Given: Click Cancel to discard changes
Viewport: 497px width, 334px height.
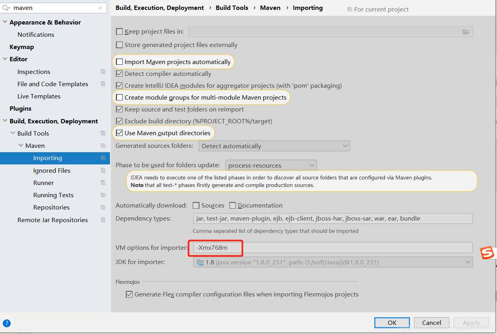Looking at the screenshot, I should point(432,323).
